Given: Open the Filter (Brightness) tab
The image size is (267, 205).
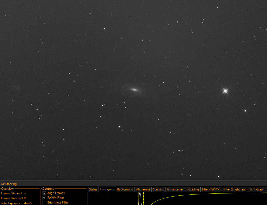Looking at the screenshot, I should click(x=235, y=189).
